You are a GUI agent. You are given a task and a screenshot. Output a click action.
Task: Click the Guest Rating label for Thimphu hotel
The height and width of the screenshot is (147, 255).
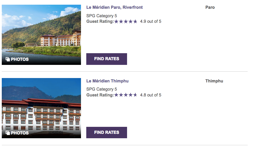tap(100, 95)
